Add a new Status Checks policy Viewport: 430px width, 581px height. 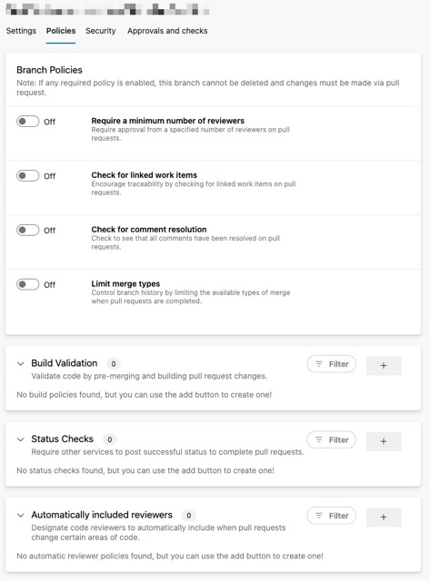point(384,441)
